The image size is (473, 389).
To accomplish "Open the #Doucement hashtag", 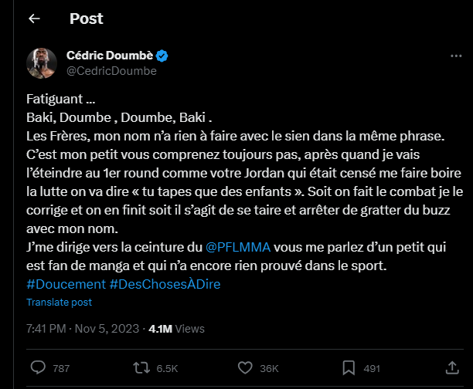I will [65, 284].
